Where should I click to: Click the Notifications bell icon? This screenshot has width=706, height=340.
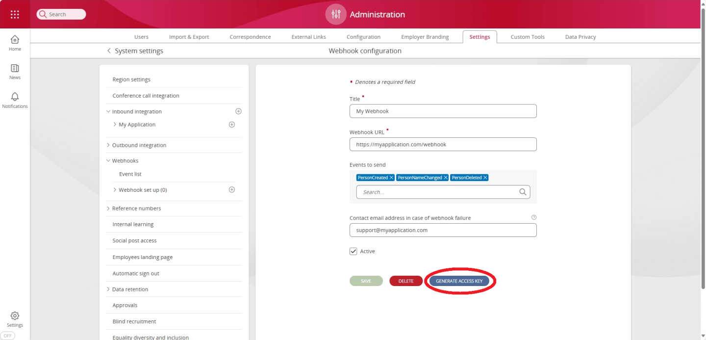[14, 97]
